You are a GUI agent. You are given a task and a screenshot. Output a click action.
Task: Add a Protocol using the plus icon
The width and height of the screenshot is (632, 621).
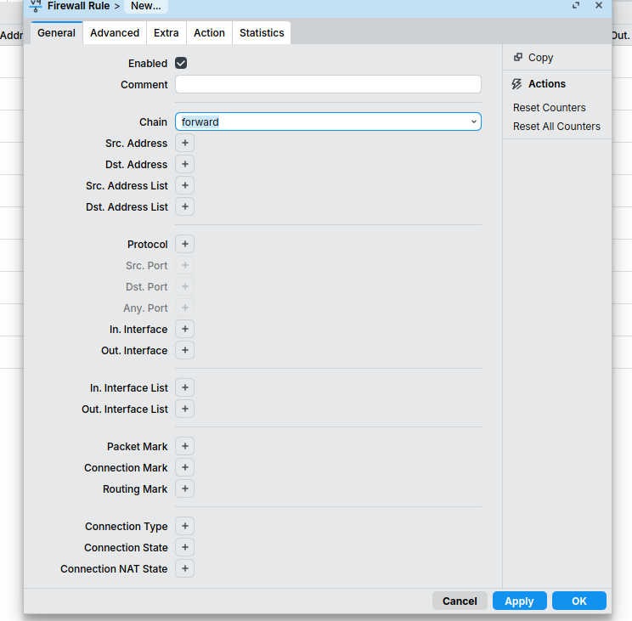[185, 244]
